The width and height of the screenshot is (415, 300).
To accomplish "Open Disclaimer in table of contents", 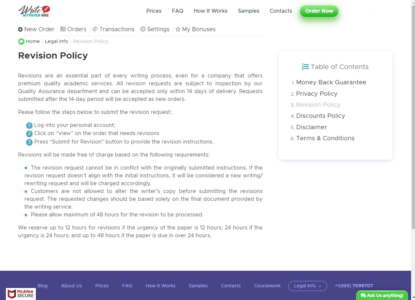I will pyautogui.click(x=311, y=127).
